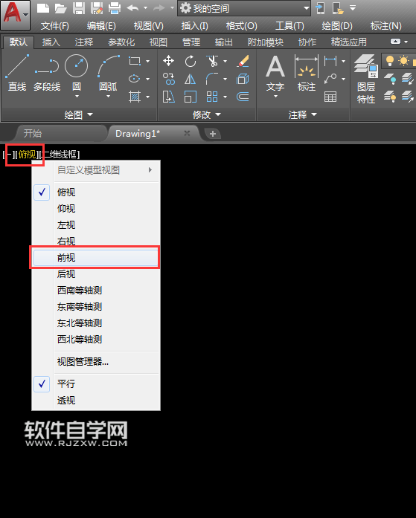Viewport: 416px width, 518px height.
Task: Click the Plot printer icon
Action: pyautogui.click(x=115, y=8)
